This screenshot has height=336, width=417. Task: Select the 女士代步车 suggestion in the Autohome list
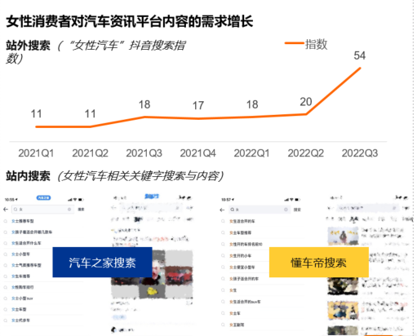pyautogui.click(x=20, y=321)
